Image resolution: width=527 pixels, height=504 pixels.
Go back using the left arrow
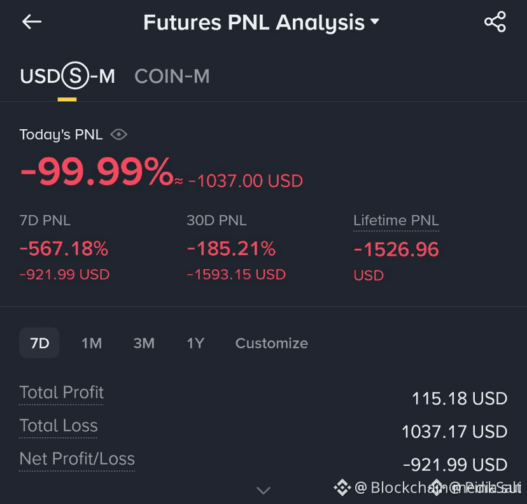pos(32,22)
